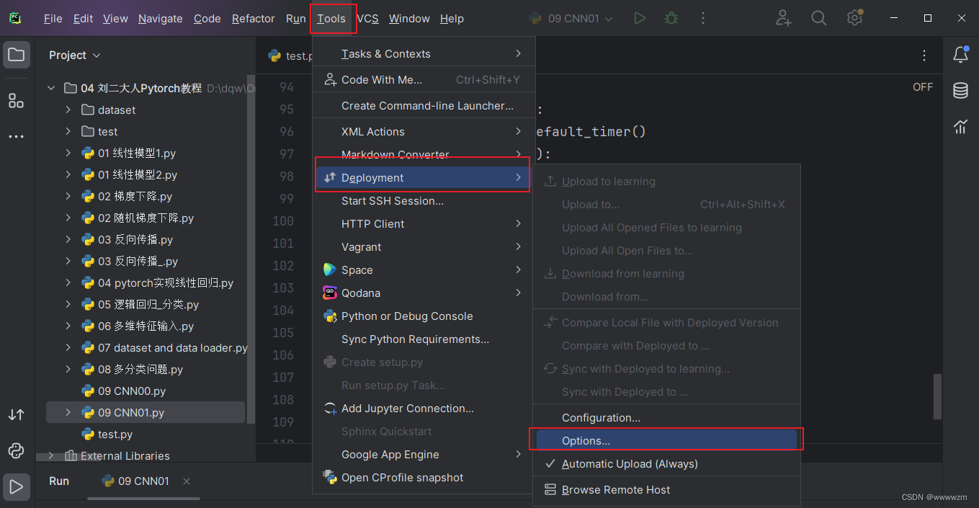Open SciView chart icon in right sidebar
979x508 pixels.
coord(961,127)
